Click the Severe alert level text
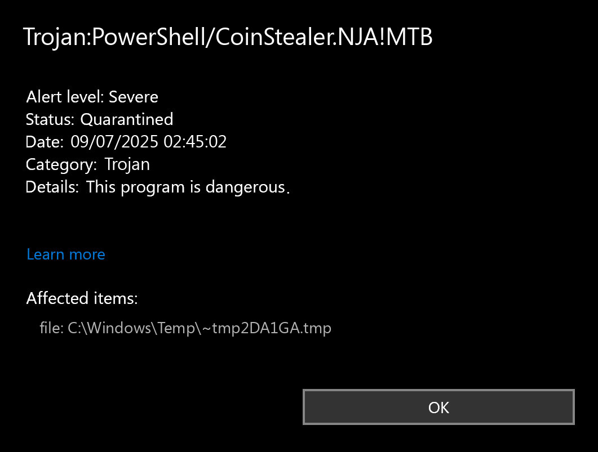Image resolution: width=598 pixels, height=452 pixels. 134,97
